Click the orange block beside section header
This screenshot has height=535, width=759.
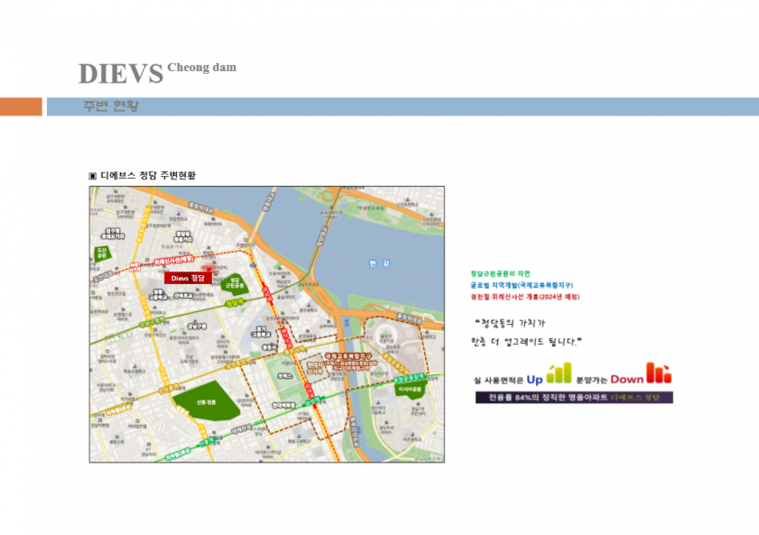pos(21,106)
